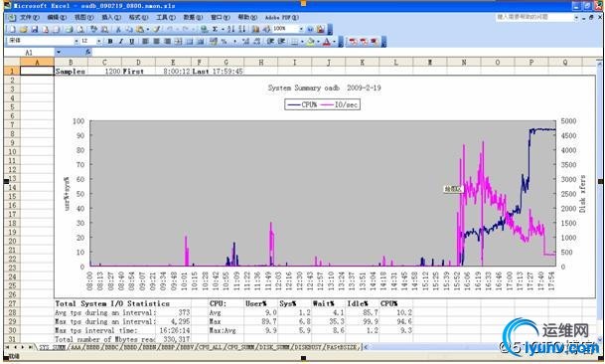Click the Sort Ascending icon
This screenshot has height=364, width=605.
pos(230,29)
